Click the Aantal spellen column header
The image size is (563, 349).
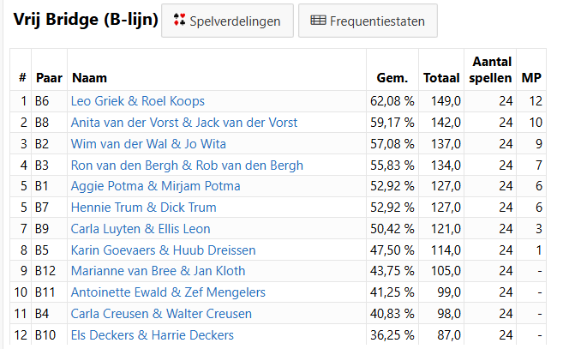pyautogui.click(x=492, y=69)
